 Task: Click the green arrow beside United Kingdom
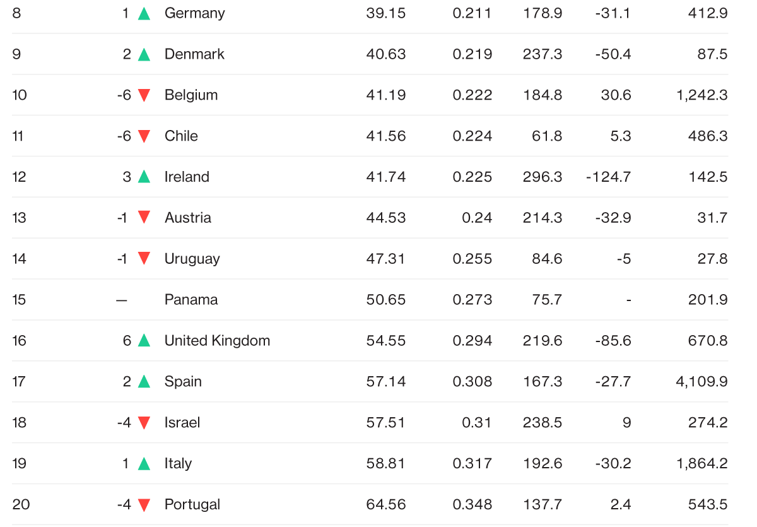click(144, 341)
